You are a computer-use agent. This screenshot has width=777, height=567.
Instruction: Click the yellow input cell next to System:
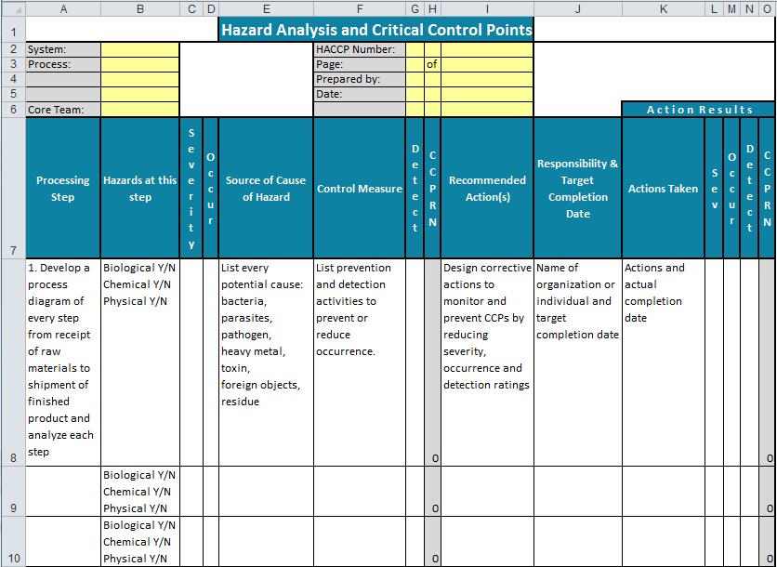(x=140, y=49)
